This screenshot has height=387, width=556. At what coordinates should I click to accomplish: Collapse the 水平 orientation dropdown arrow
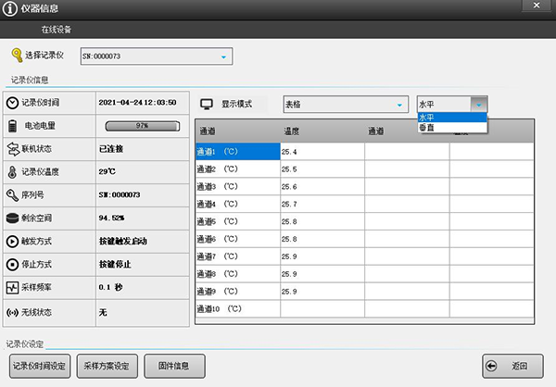479,105
